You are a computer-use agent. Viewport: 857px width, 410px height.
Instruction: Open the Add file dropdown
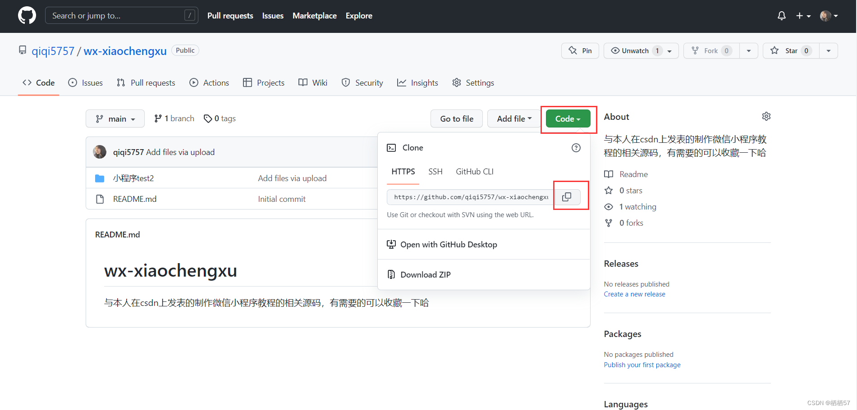coord(514,118)
